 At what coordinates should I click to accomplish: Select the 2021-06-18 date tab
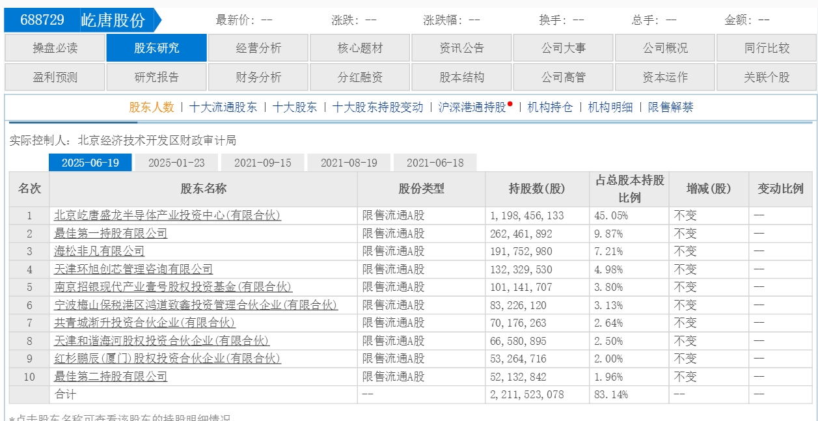pyautogui.click(x=435, y=163)
